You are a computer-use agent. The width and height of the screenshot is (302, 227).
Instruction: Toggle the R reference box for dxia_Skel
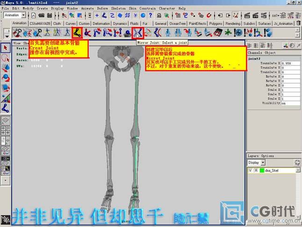(256, 170)
